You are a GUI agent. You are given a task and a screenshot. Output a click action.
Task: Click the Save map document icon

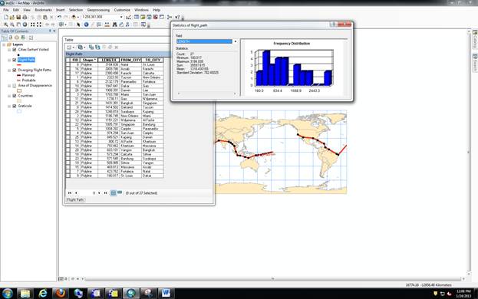coord(18,17)
